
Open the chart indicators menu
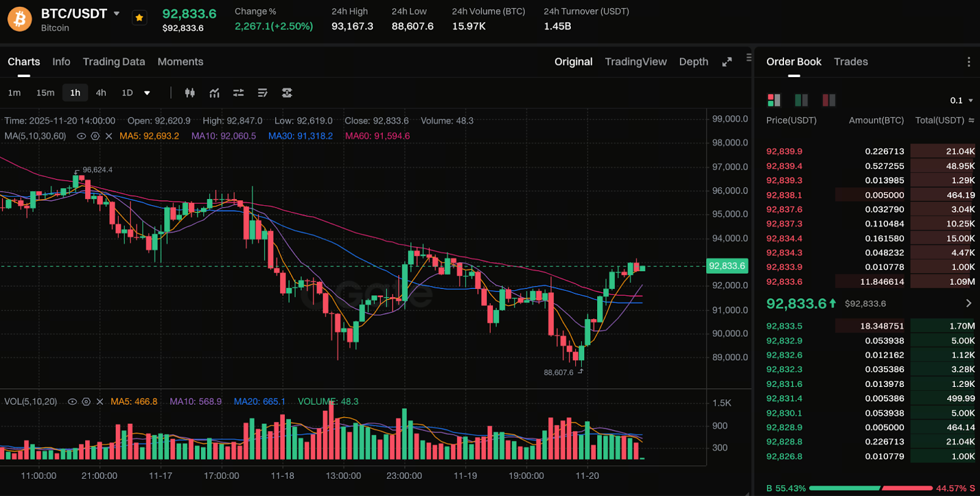214,93
